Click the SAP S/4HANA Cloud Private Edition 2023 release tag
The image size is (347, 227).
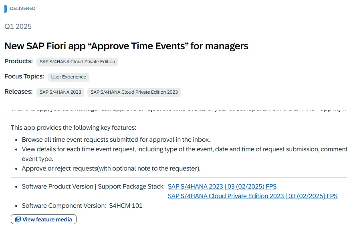(x=134, y=92)
